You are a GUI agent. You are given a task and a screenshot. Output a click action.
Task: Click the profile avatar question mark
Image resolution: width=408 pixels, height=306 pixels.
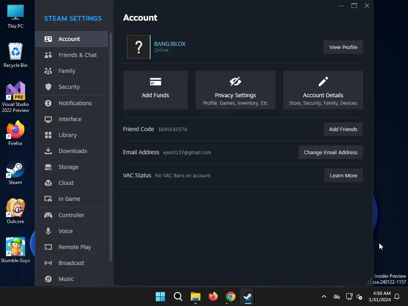138,47
